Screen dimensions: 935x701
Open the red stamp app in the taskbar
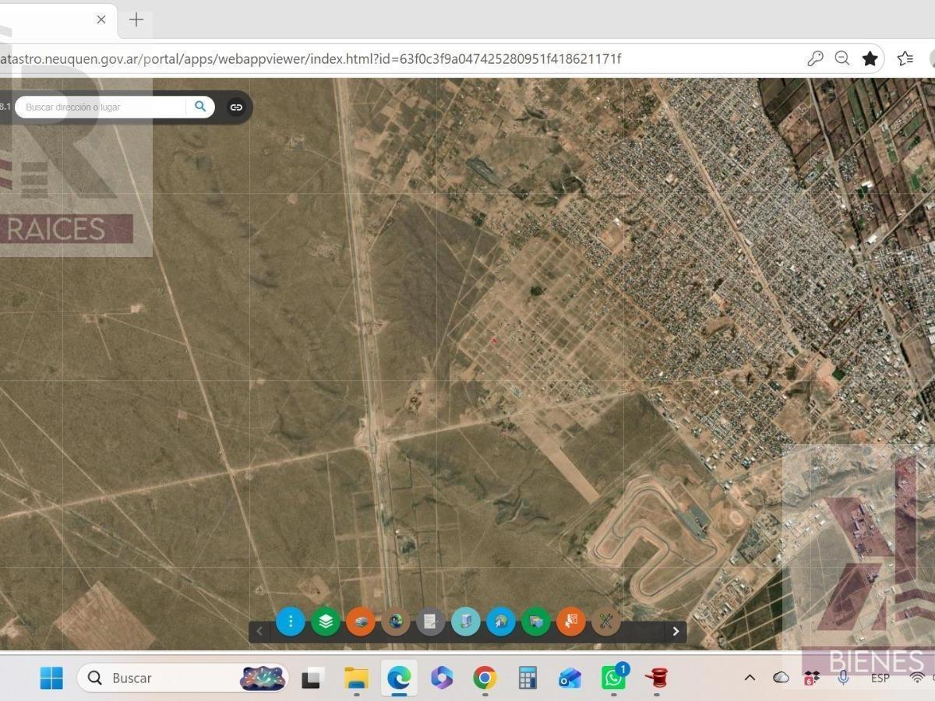(657, 678)
